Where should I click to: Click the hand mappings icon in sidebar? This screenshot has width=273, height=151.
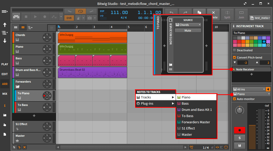click(x=5, y=125)
